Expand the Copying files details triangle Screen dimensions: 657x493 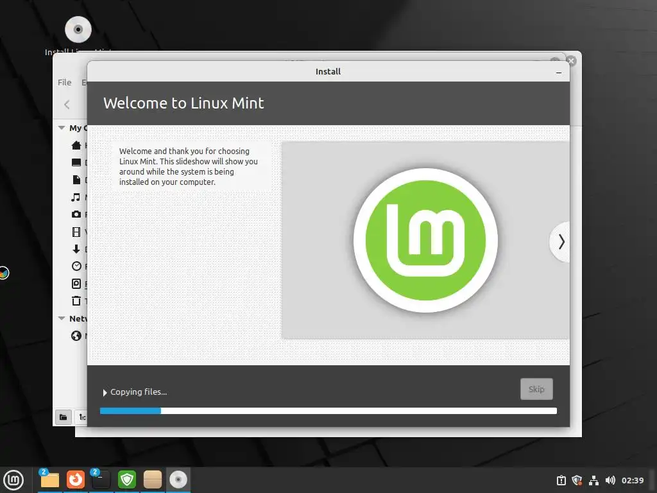pyautogui.click(x=105, y=392)
